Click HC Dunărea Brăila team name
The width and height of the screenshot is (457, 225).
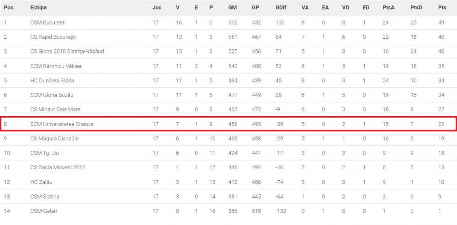(x=52, y=81)
